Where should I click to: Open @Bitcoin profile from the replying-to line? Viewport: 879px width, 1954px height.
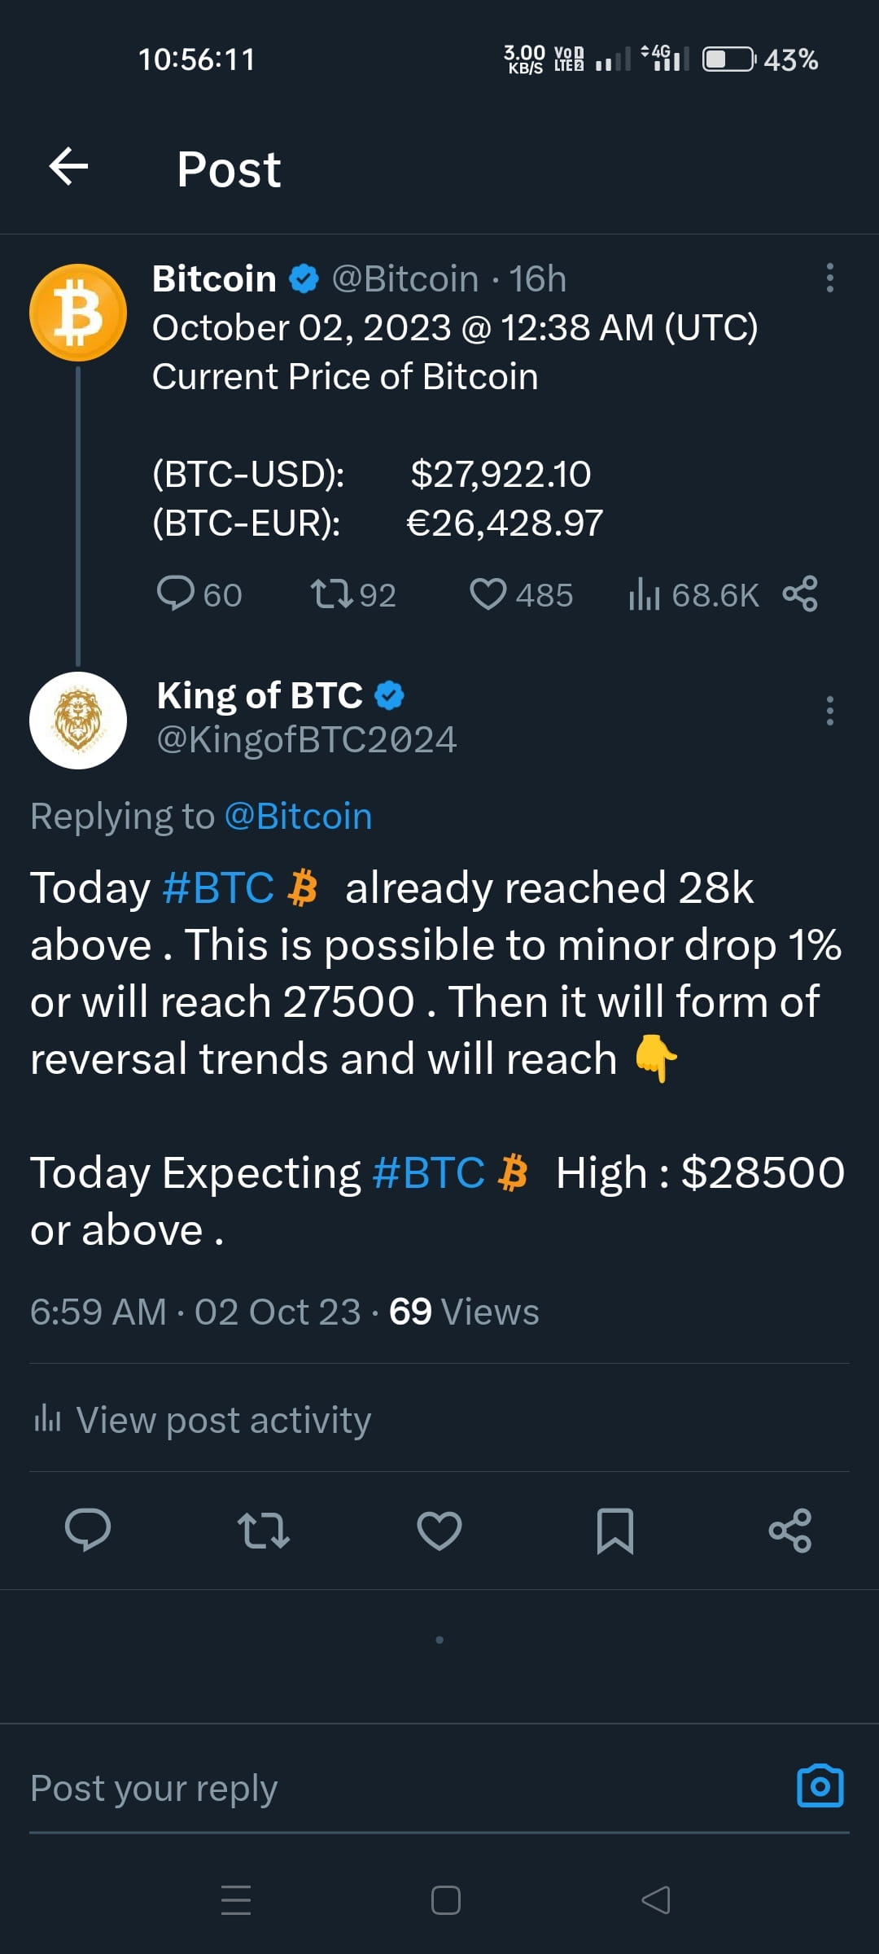pyautogui.click(x=298, y=814)
